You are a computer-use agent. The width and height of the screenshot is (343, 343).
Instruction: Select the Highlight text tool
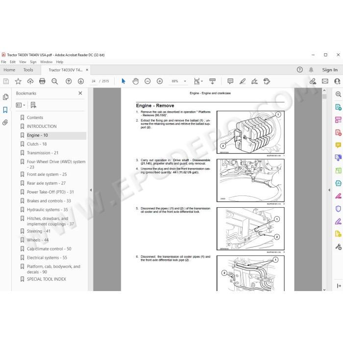(243, 81)
